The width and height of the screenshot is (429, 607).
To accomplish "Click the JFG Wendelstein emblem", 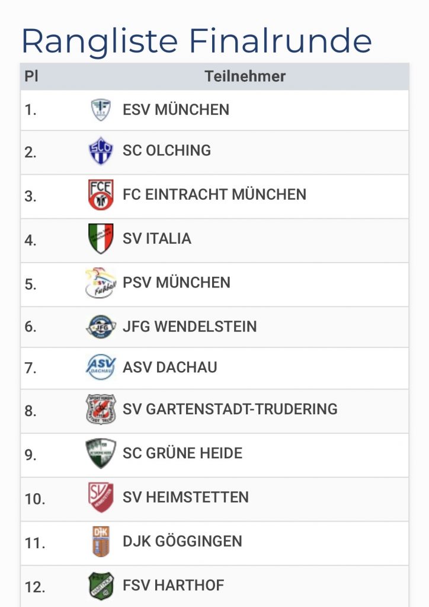I will pos(101,327).
